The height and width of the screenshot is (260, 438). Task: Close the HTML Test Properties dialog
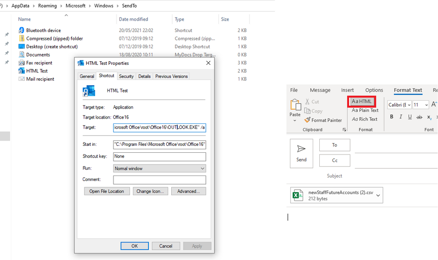coord(208,63)
